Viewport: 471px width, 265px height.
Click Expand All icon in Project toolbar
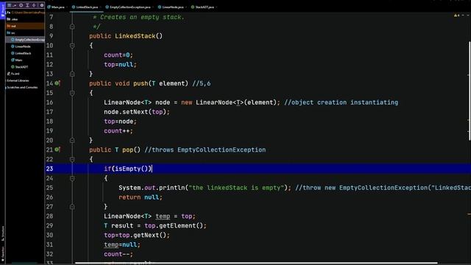(x=27, y=5)
